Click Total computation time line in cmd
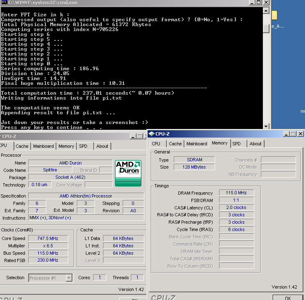This screenshot has width=305, height=300. [87, 93]
